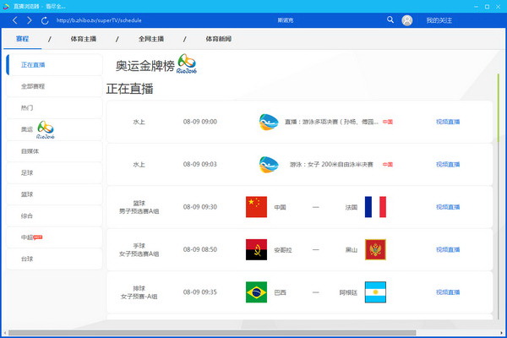Open 视频直播 for 中国 vs 法国

point(448,207)
